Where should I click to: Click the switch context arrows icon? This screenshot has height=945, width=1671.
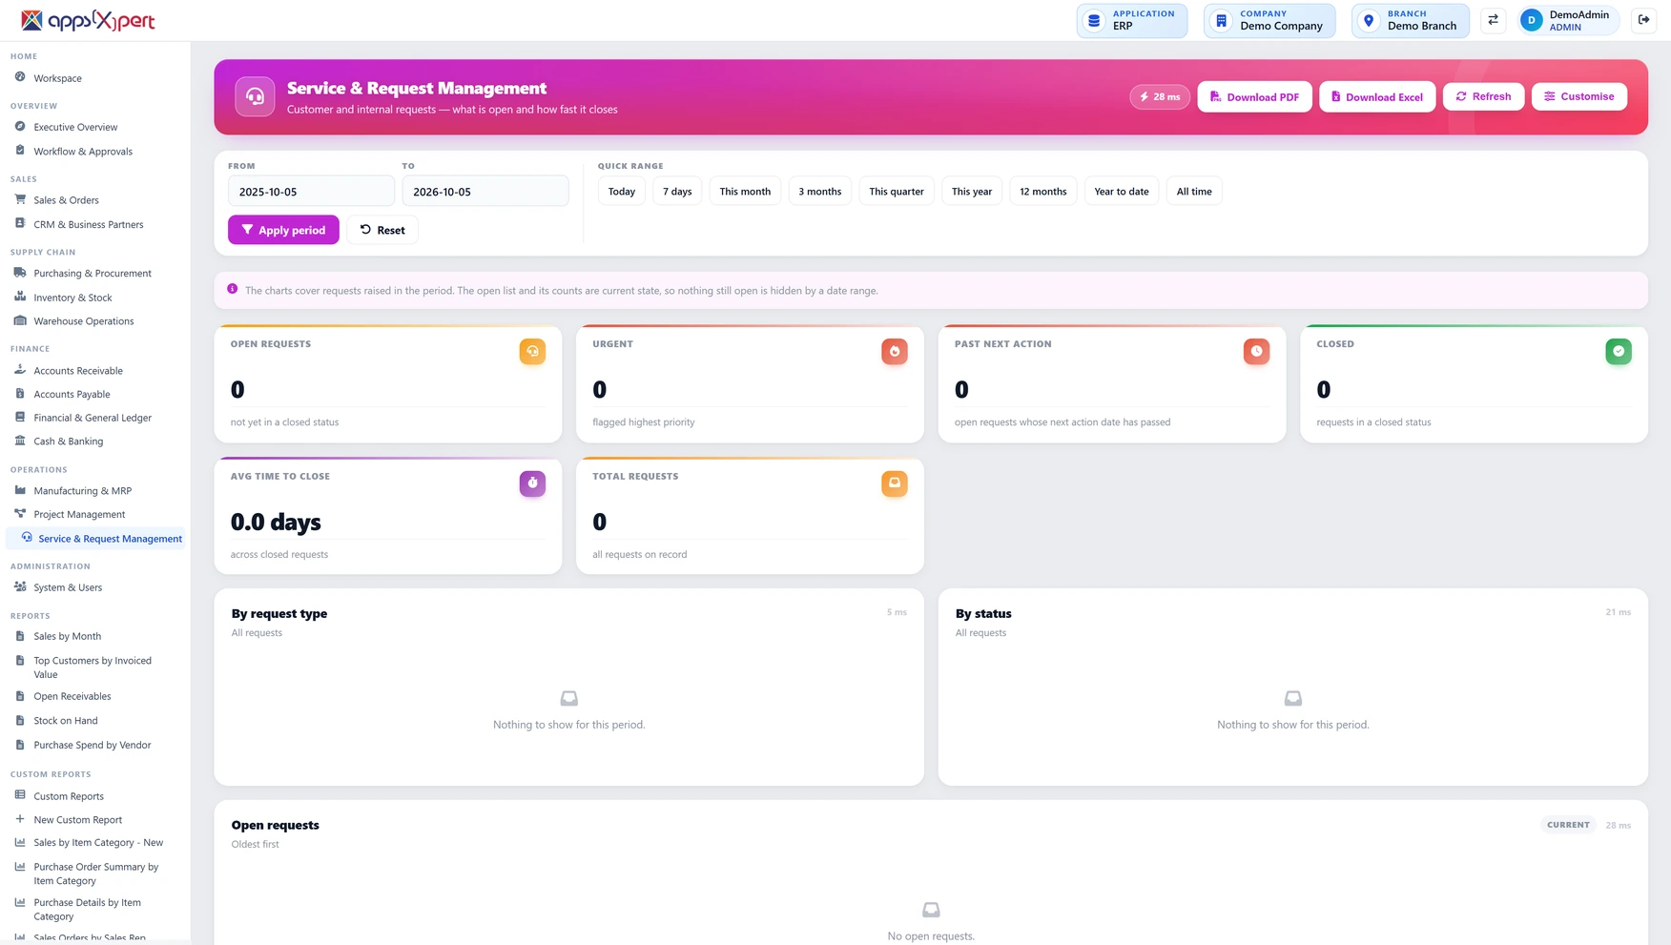(x=1493, y=20)
